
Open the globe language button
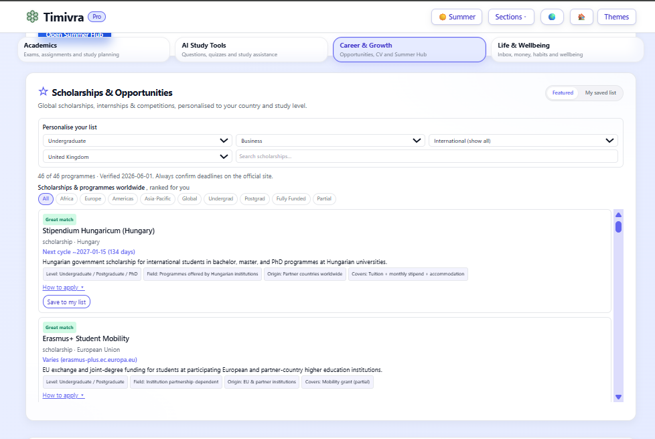tap(552, 17)
